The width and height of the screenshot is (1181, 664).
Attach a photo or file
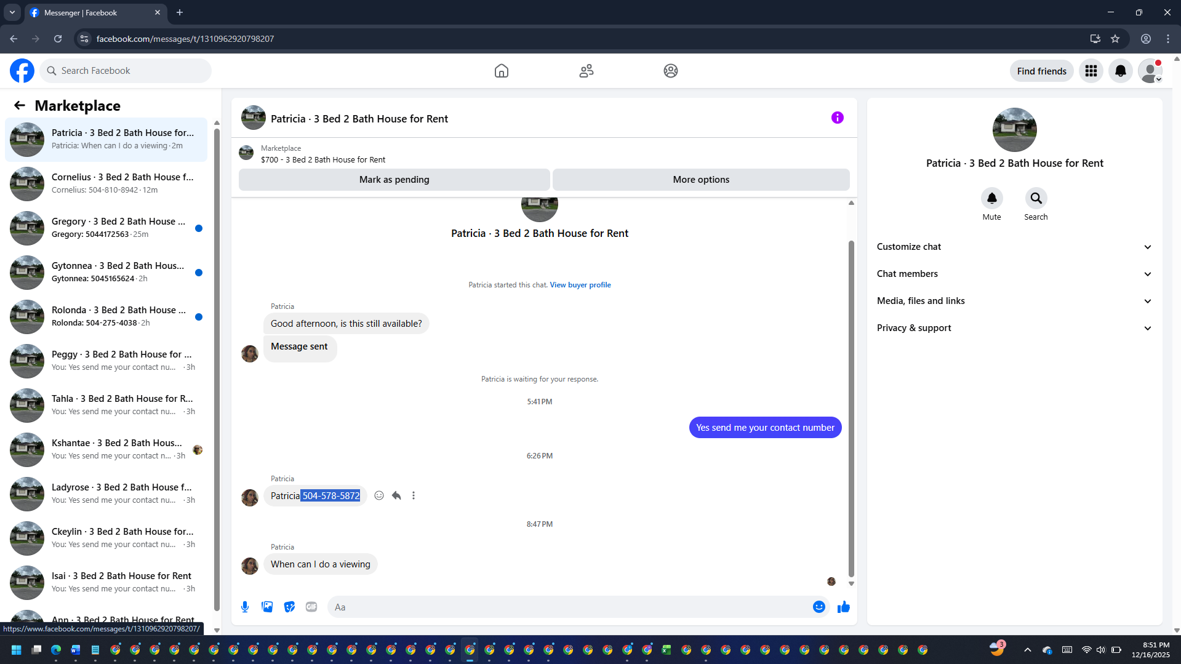267,607
